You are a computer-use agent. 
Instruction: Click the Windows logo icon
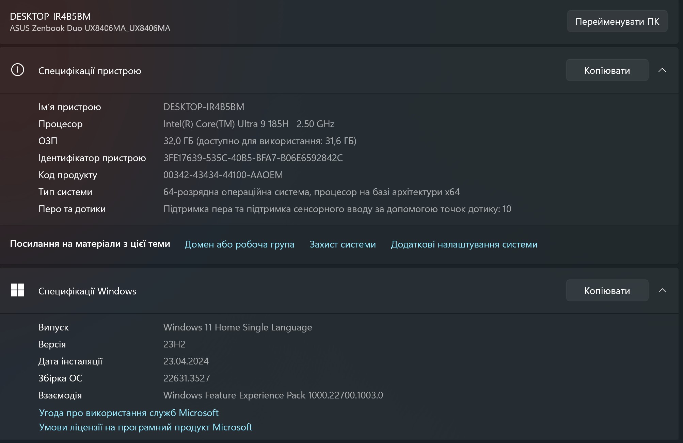[17, 290]
